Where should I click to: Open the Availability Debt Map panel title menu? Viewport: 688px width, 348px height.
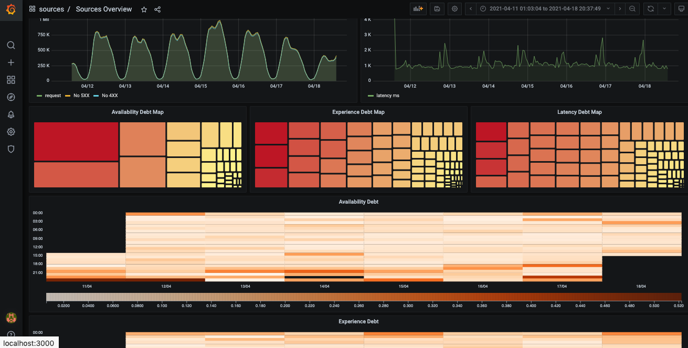click(136, 112)
